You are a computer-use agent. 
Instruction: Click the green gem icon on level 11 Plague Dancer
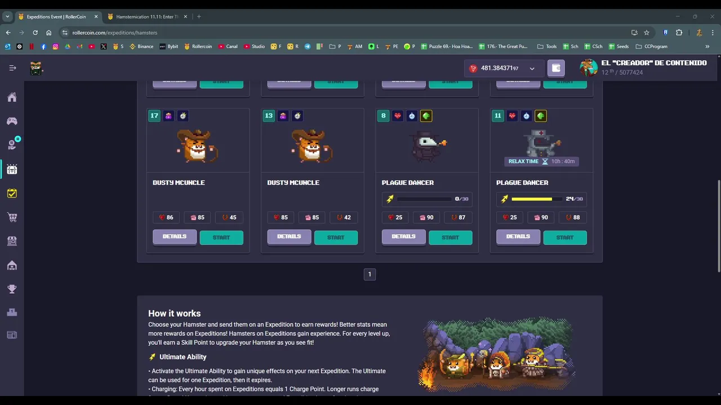tap(541, 116)
